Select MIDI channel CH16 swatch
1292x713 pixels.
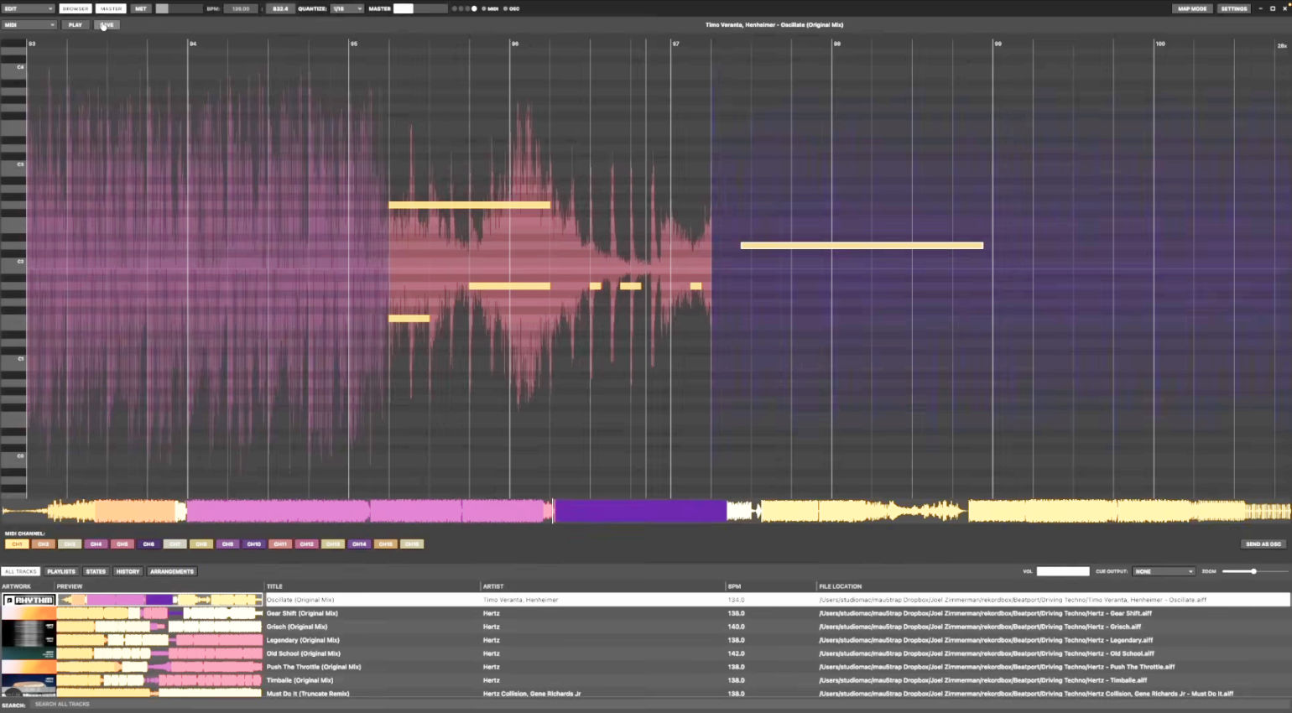click(x=412, y=544)
